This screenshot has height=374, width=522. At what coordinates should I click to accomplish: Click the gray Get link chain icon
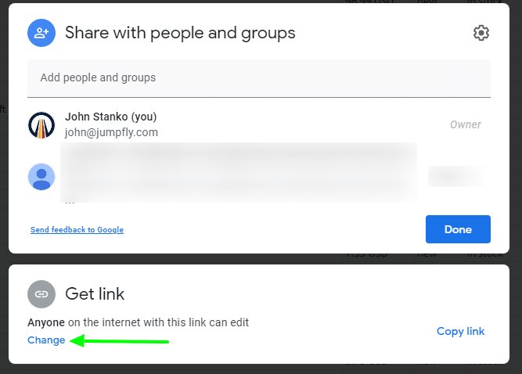click(x=41, y=294)
